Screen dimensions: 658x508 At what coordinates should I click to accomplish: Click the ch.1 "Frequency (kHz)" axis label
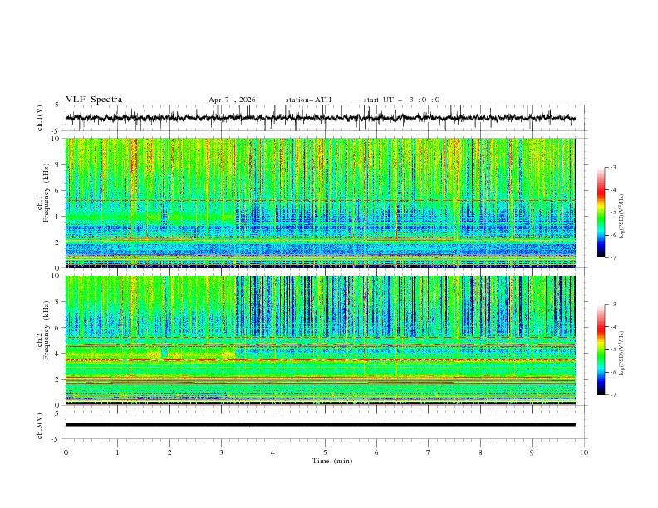(47, 191)
